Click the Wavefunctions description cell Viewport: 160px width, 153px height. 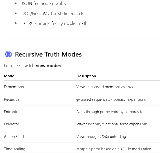pyautogui.click(x=112, y=124)
